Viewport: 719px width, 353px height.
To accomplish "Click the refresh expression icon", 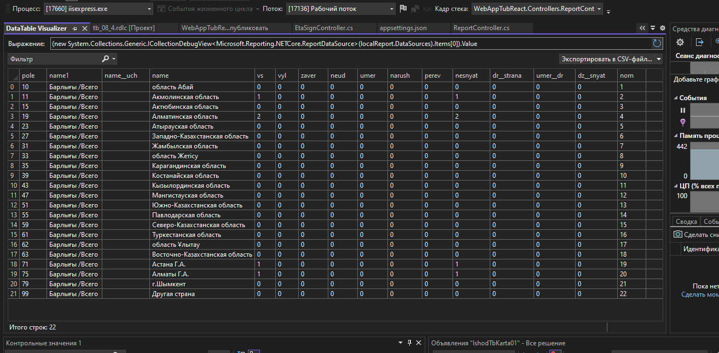I will (x=657, y=43).
